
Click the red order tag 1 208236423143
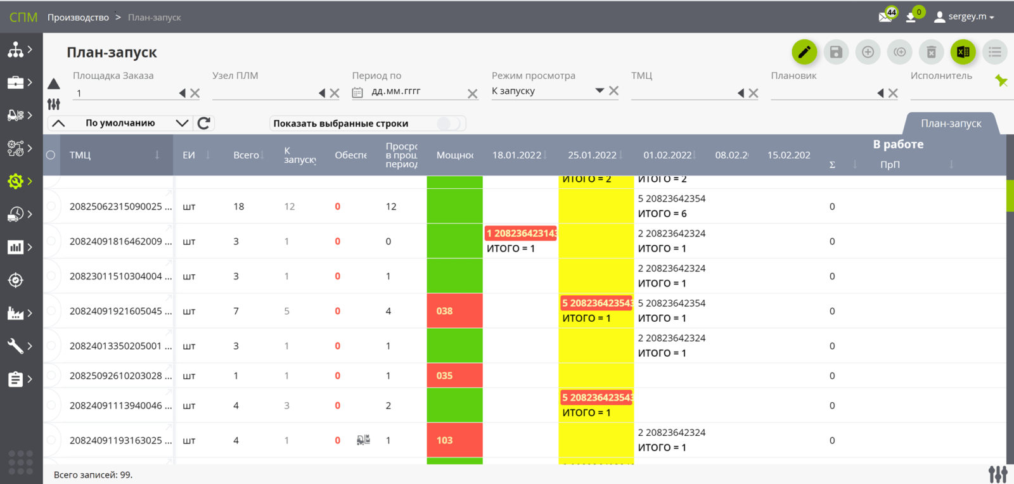(x=521, y=233)
